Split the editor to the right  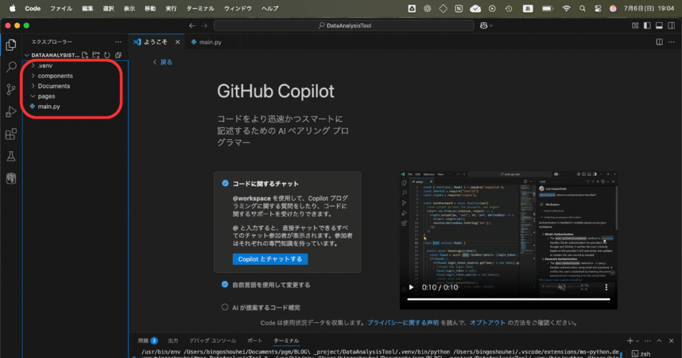659,42
